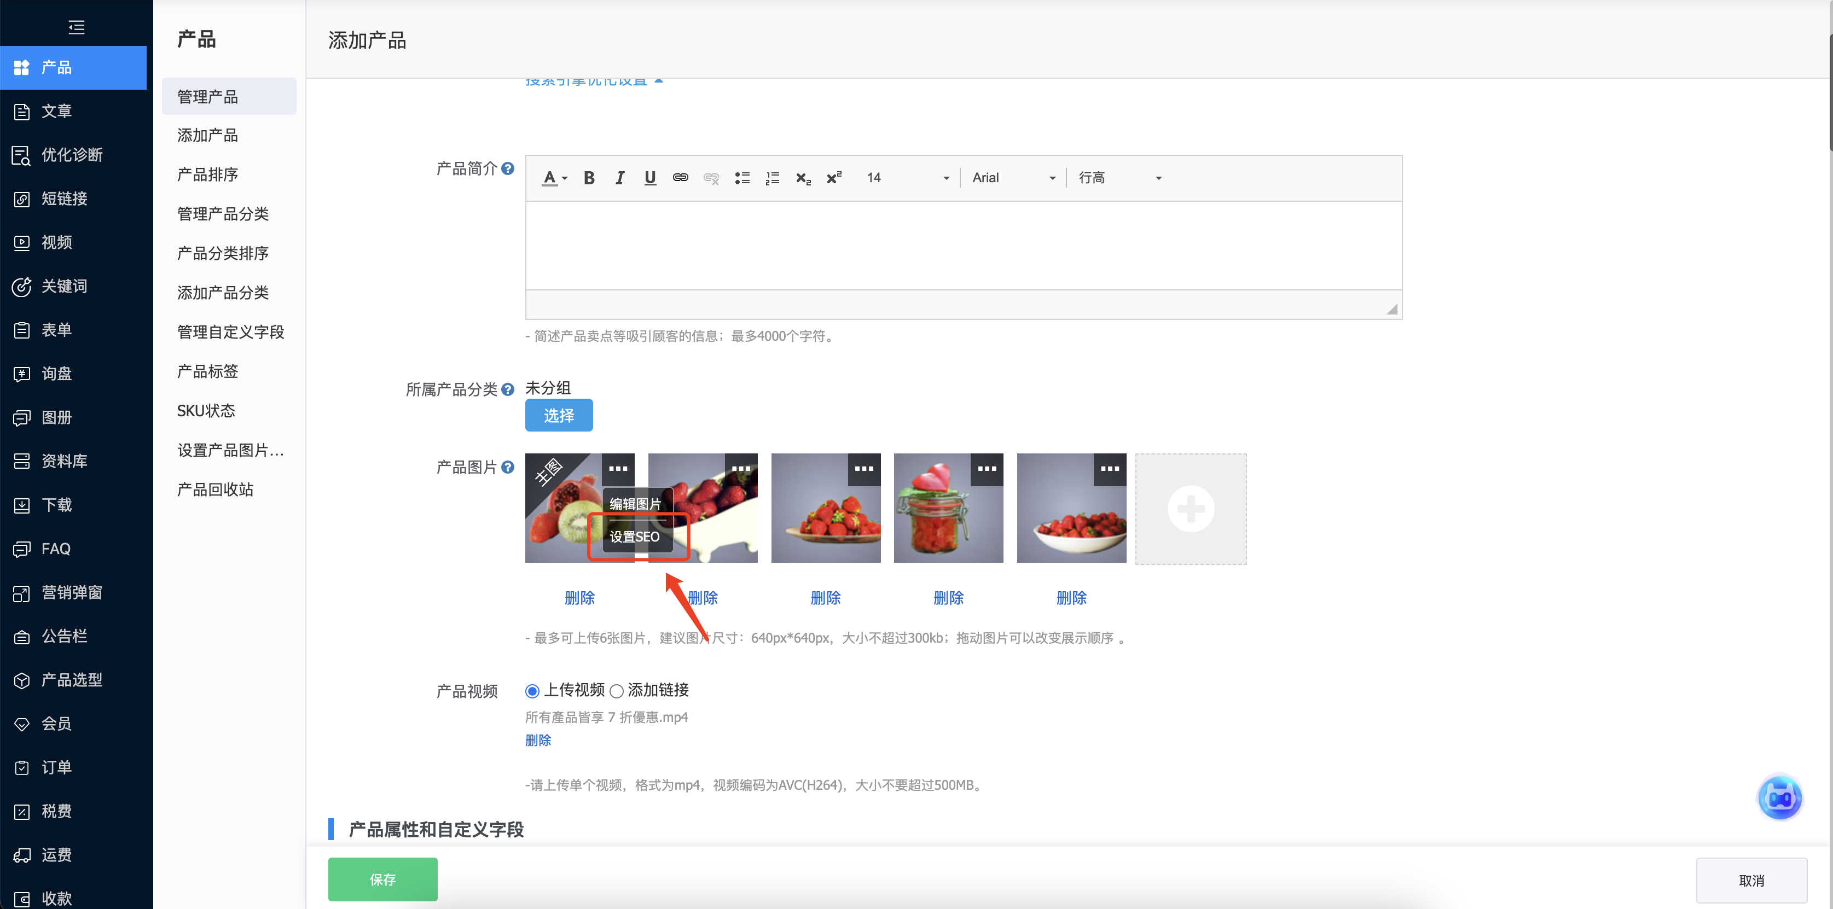Click the 选择 category button

(x=559, y=415)
